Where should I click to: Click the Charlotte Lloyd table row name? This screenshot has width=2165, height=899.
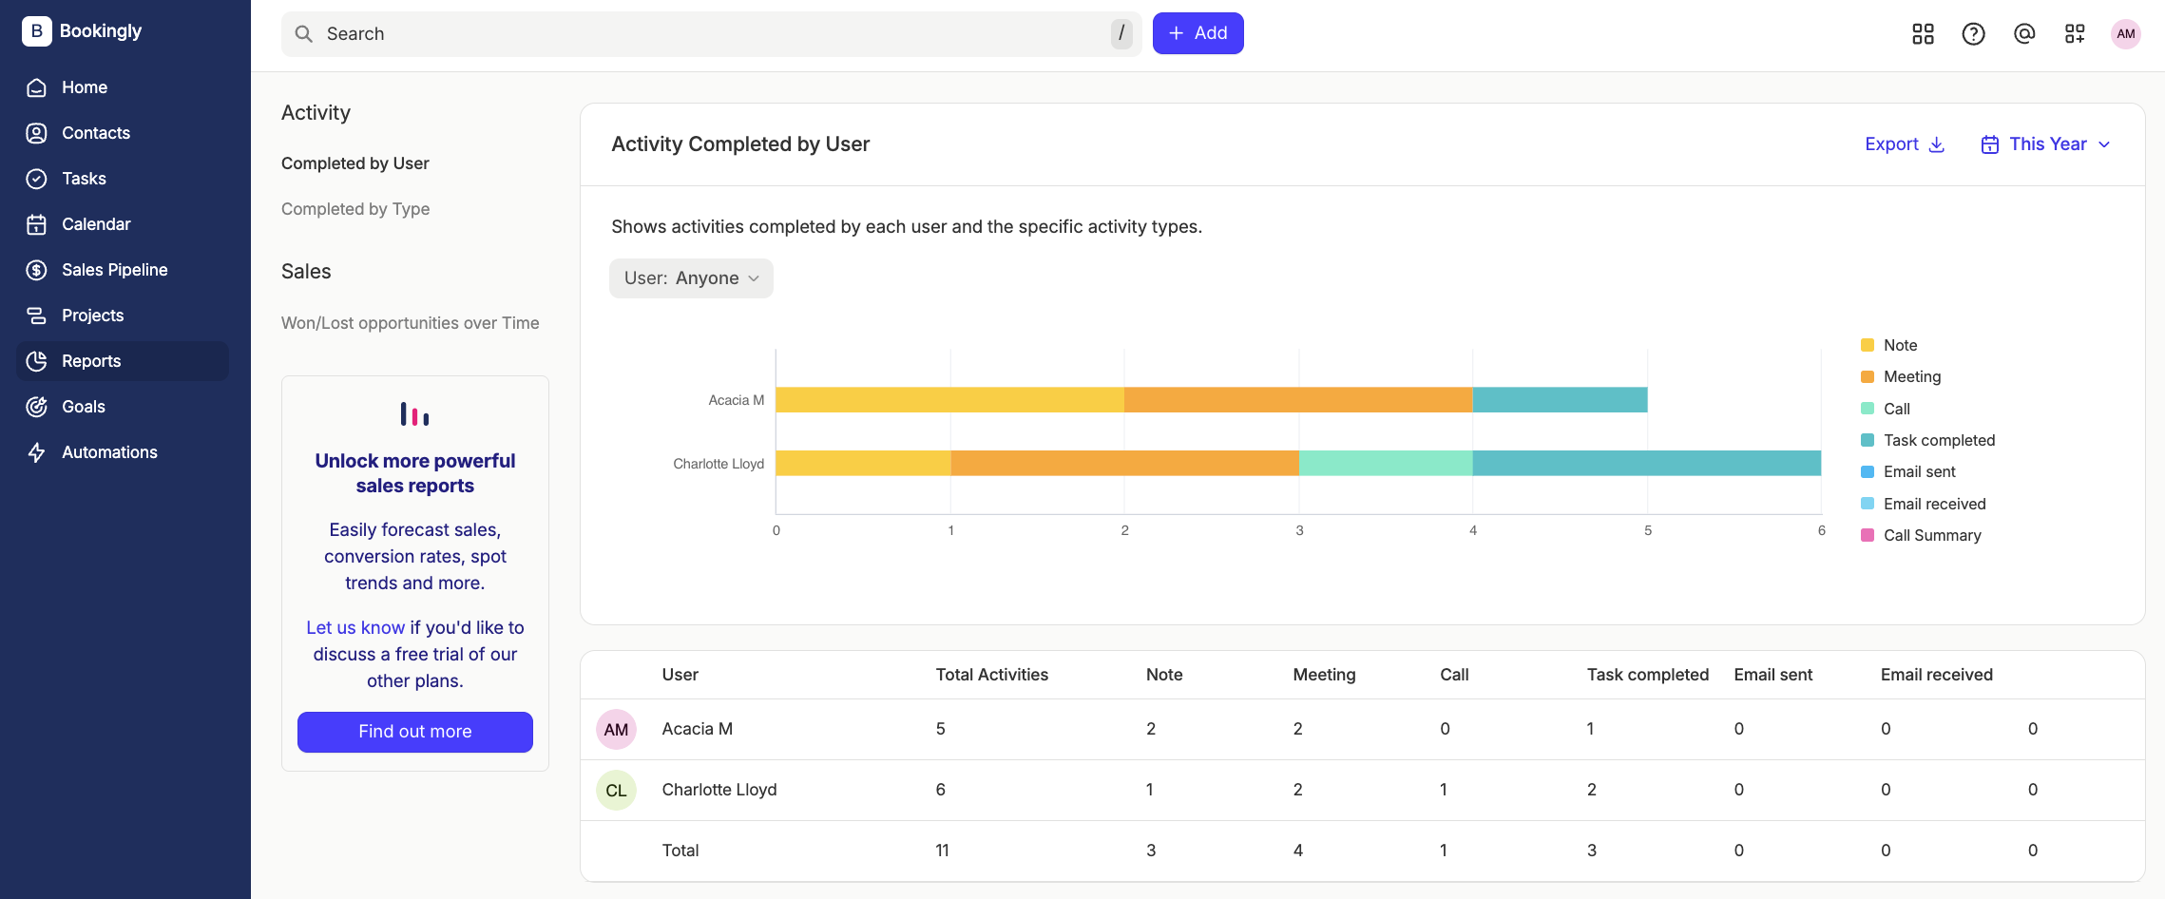pyautogui.click(x=718, y=790)
